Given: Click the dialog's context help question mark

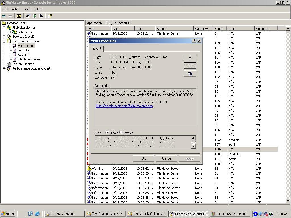Looking at the screenshot, I should tap(194, 41).
